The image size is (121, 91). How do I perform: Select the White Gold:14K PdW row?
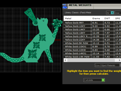pyautogui.click(x=92, y=57)
